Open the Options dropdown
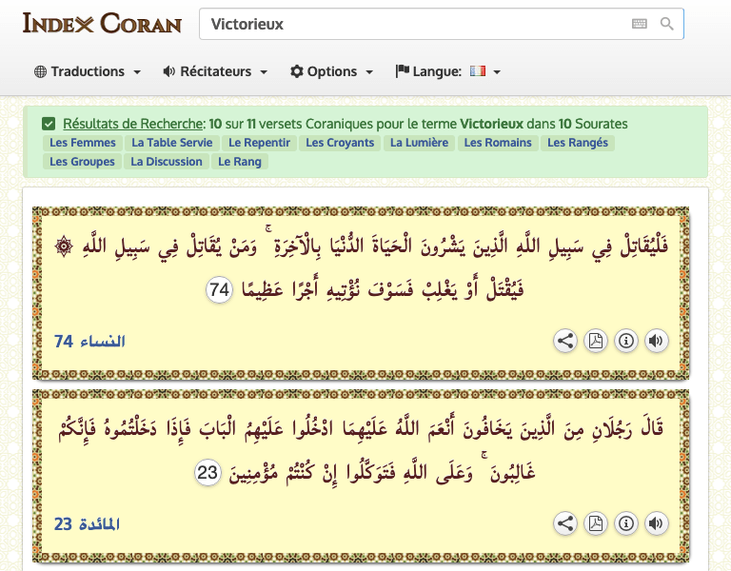This screenshot has width=731, height=571. coord(331,71)
